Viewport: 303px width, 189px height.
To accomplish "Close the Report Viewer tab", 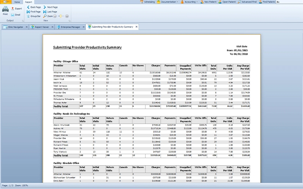I will point(52,27).
